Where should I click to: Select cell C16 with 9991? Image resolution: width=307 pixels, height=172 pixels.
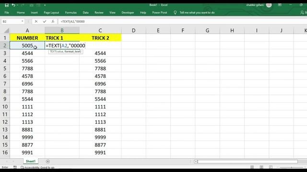point(100,152)
